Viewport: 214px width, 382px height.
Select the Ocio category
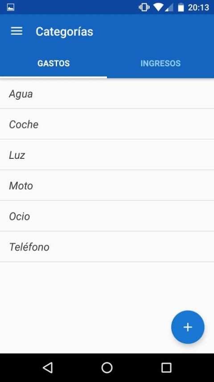click(107, 216)
